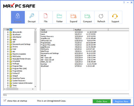Screen dimensions: 134x106
Task: Click the folder tree vertical scrollbar thumb
Action: click(35, 37)
